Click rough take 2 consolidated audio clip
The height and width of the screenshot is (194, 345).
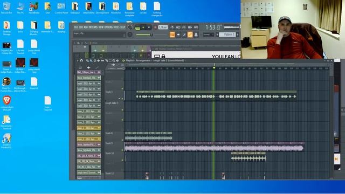216,95
